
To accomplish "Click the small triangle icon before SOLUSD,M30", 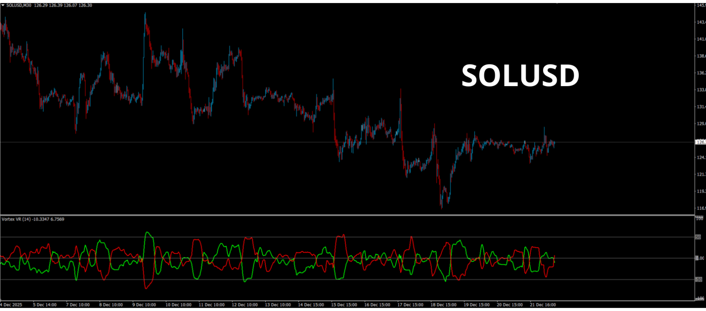I will pos(3,5).
